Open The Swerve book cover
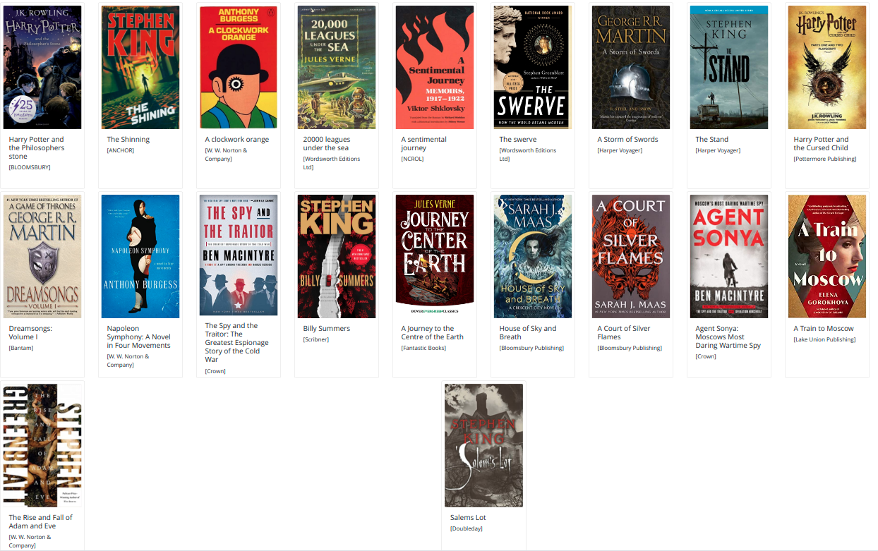 coord(533,67)
